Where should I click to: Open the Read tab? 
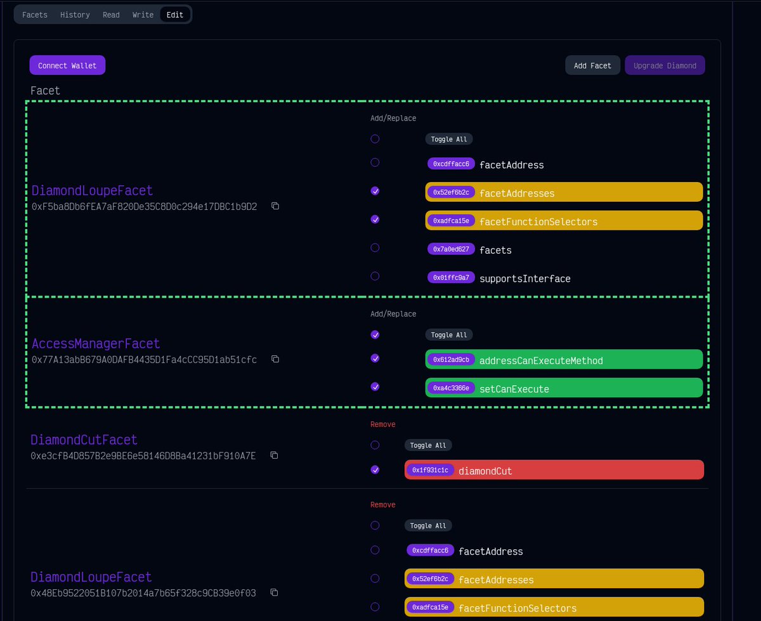pos(110,14)
